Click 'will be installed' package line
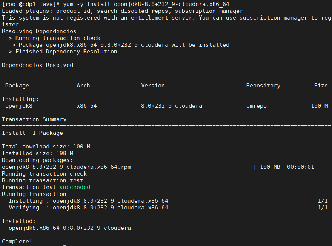 click(x=115, y=45)
